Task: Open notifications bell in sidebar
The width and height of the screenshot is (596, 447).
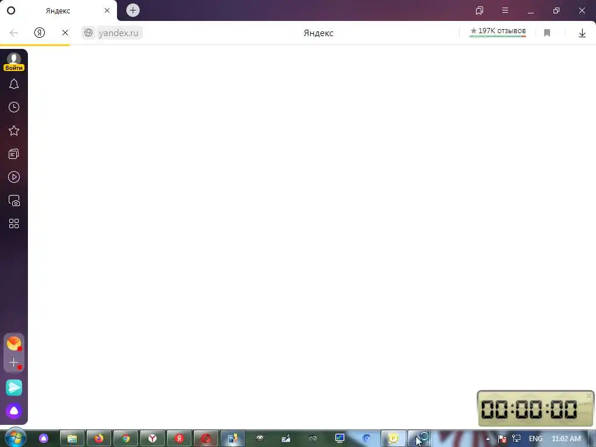Action: [14, 84]
